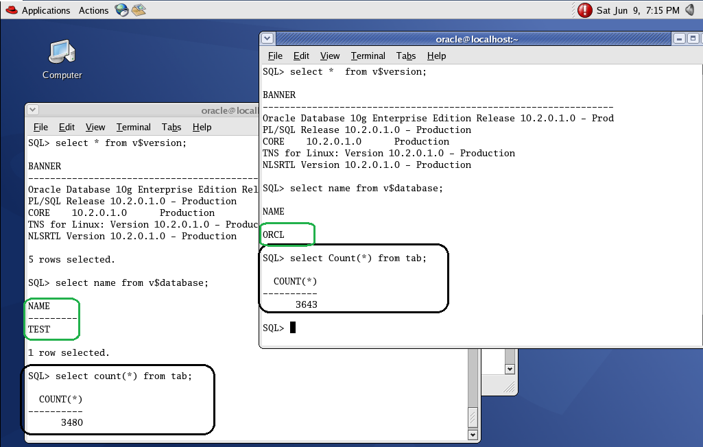Open the Computer desktop icon
Image resolution: width=703 pixels, height=447 pixels.
click(62, 53)
